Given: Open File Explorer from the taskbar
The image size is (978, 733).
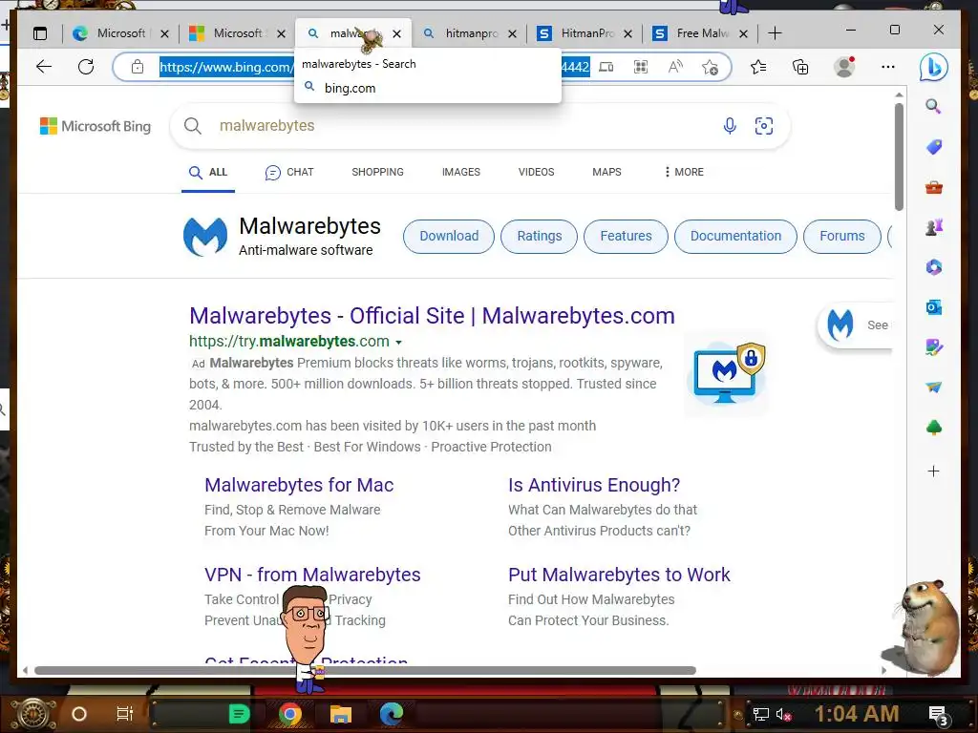Looking at the screenshot, I should [x=341, y=714].
